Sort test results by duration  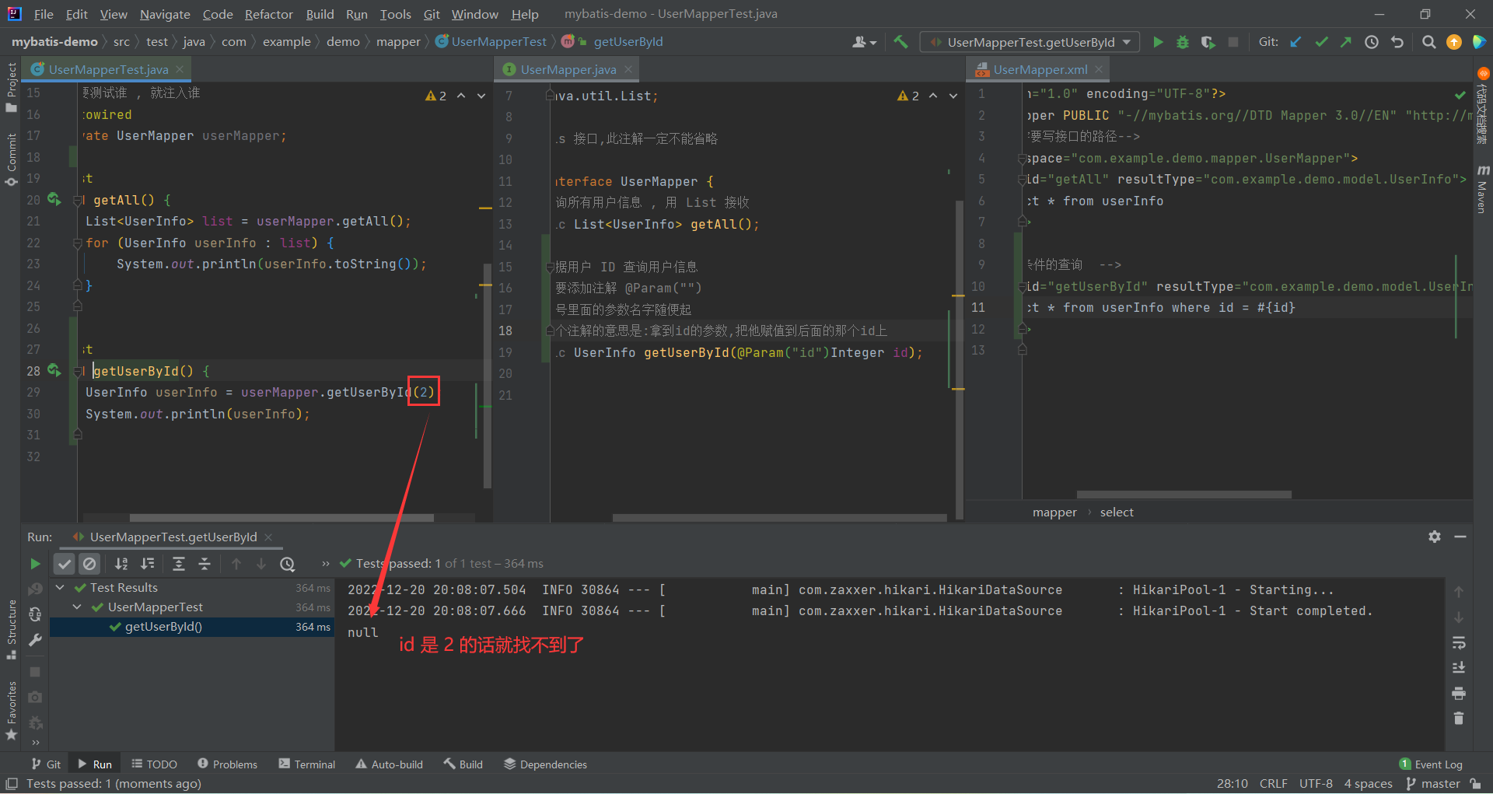tap(148, 564)
